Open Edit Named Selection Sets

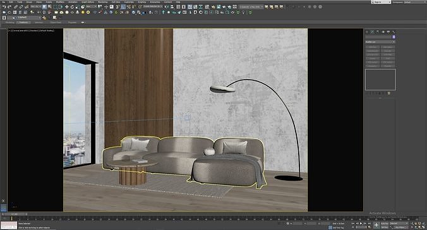(x=140, y=6)
